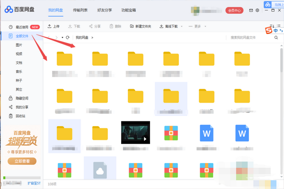Open 最近使用 in the sidebar
This screenshot has height=189, width=284.
coord(22,27)
